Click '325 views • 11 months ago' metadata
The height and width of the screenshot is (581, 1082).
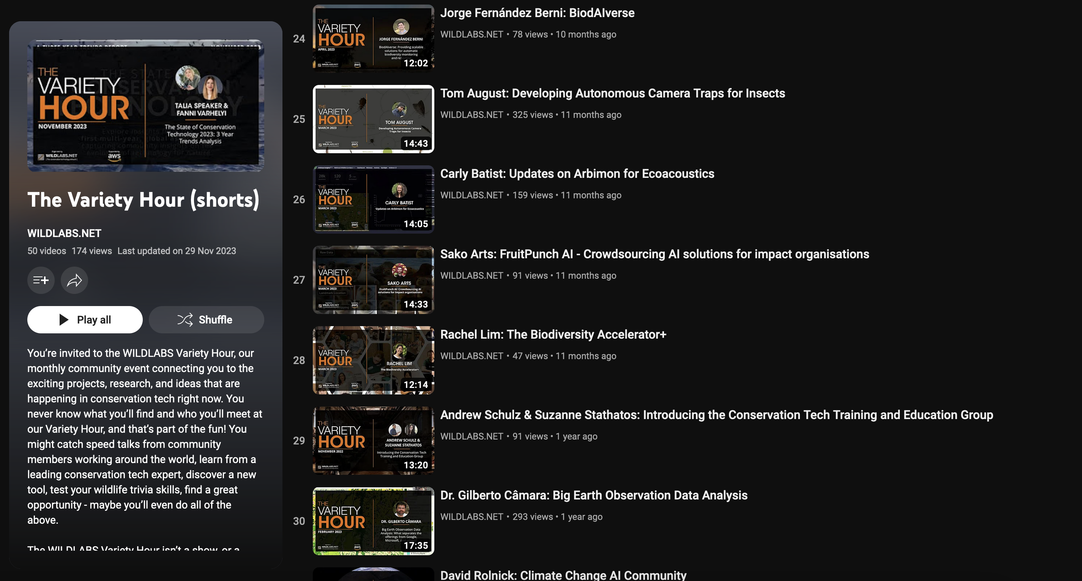point(566,115)
